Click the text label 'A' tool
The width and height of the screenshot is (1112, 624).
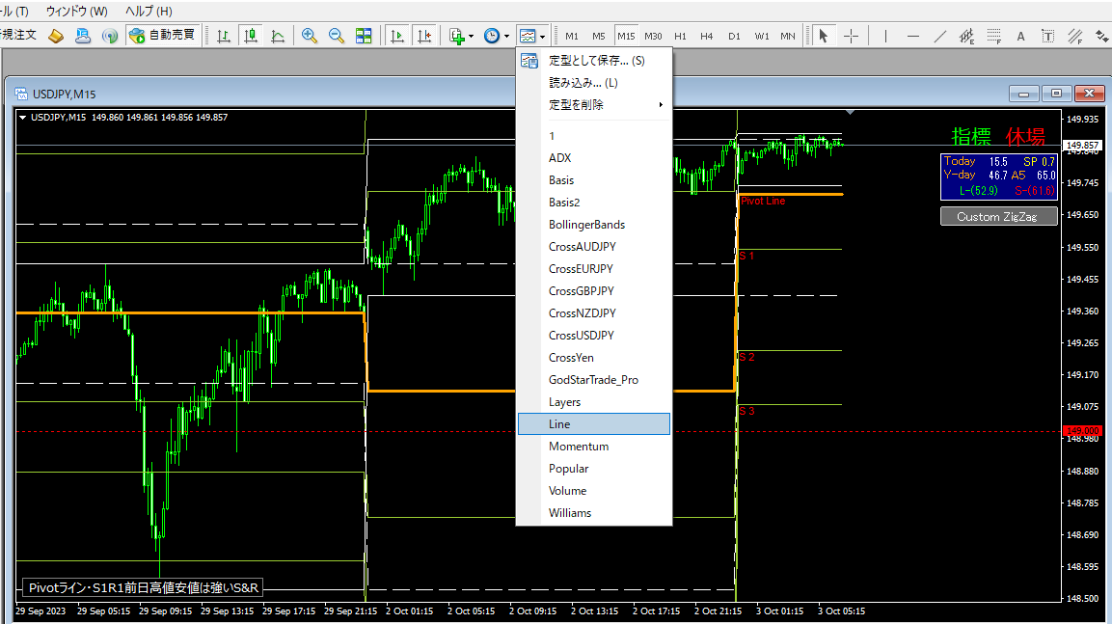click(1020, 36)
